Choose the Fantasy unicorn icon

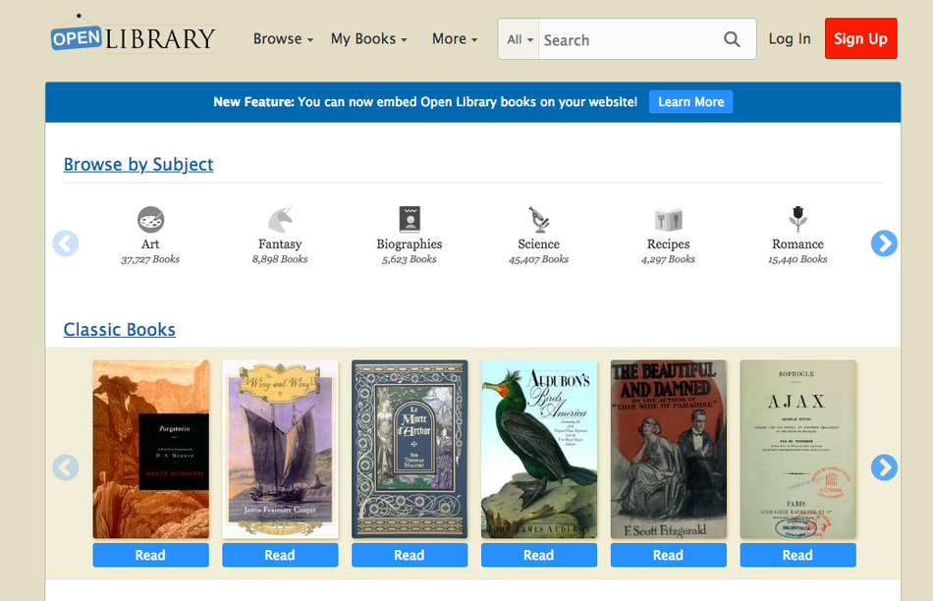[x=280, y=220]
